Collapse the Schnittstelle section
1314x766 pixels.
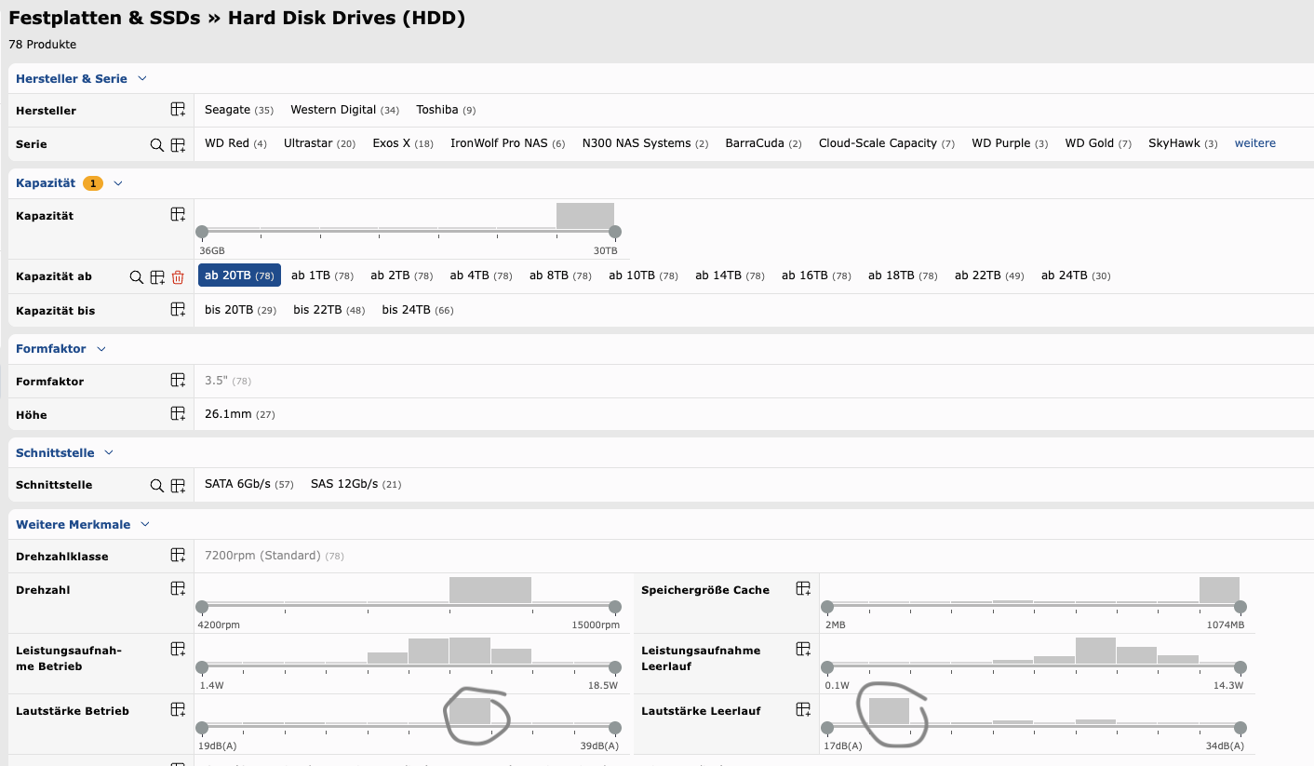point(109,453)
